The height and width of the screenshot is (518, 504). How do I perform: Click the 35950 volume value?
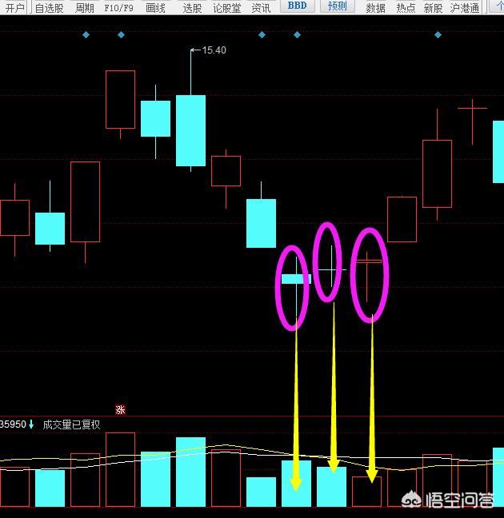tap(13, 424)
